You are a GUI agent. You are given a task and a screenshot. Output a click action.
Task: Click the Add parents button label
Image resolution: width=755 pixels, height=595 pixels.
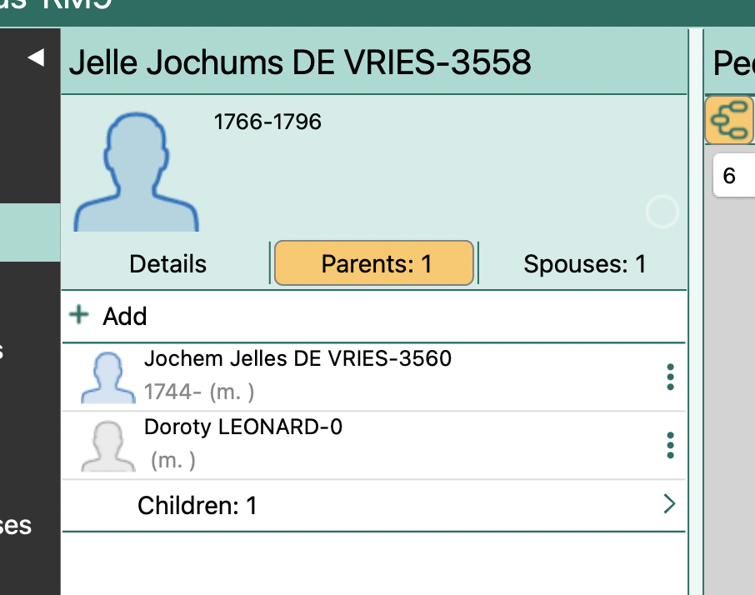125,317
